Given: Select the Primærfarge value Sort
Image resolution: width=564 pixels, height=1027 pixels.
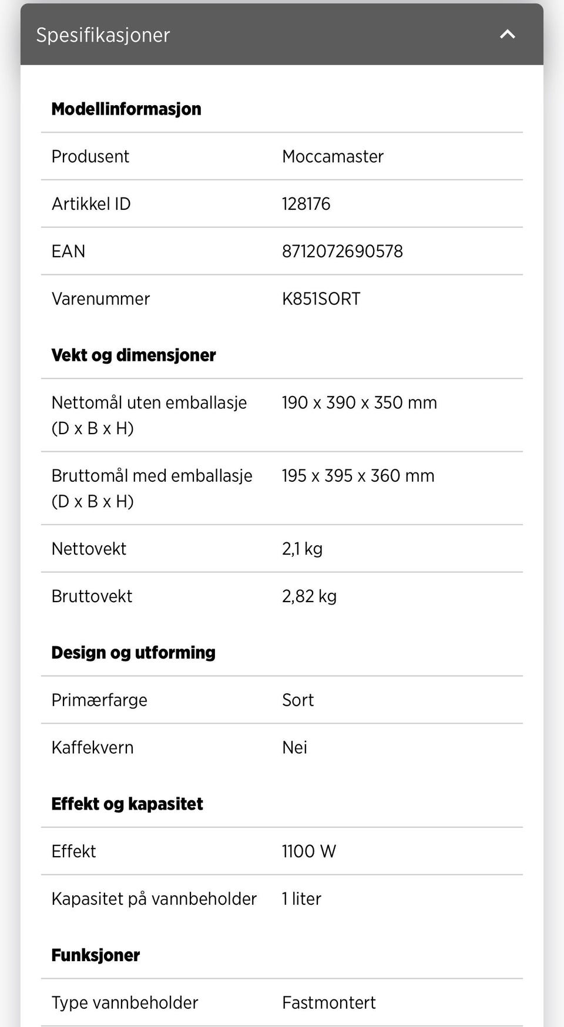Looking at the screenshot, I should coord(298,700).
